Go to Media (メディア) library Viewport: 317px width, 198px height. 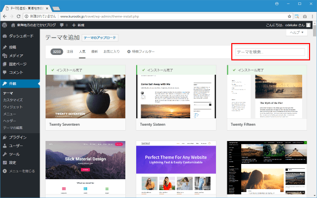[x=16, y=56]
